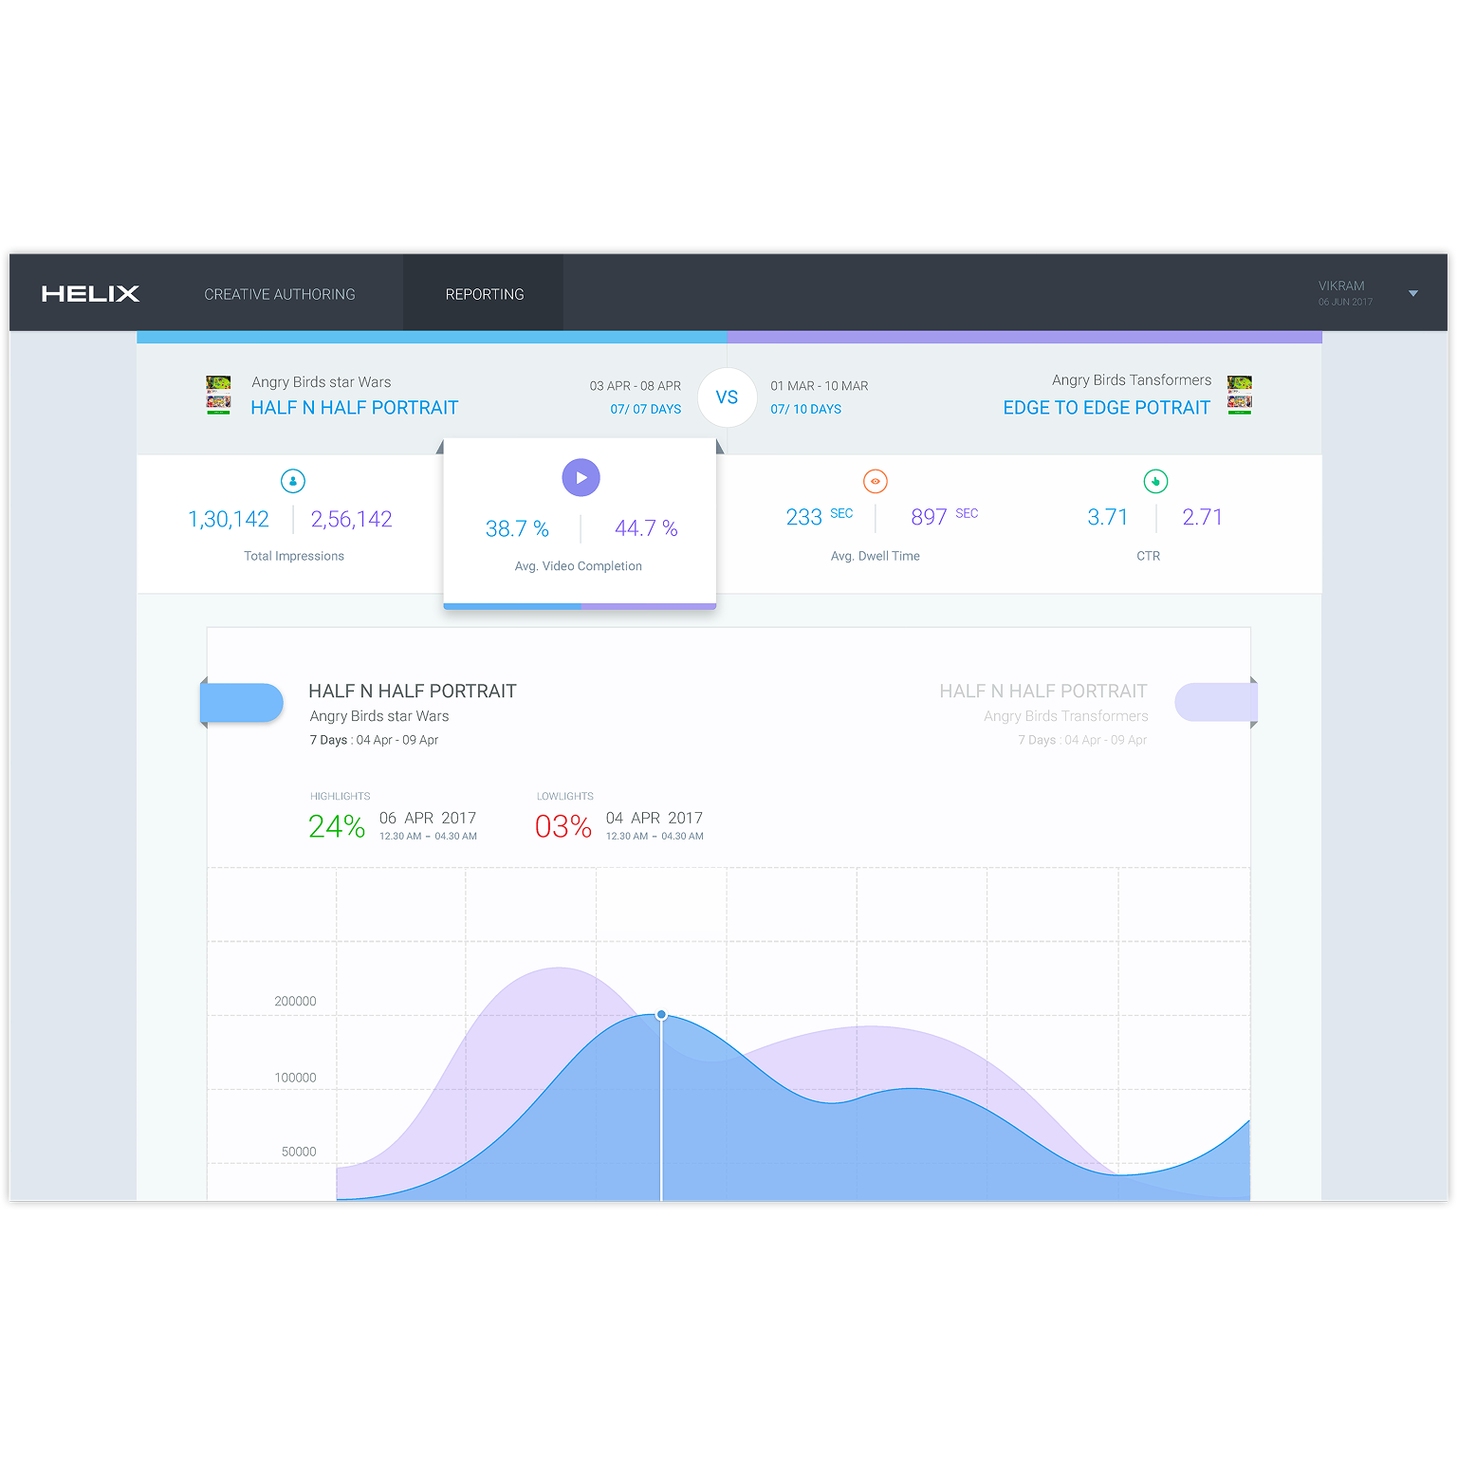Image resolution: width=1457 pixels, height=1457 pixels.
Task: Select the Total Impressions person icon
Action: pos(293,481)
